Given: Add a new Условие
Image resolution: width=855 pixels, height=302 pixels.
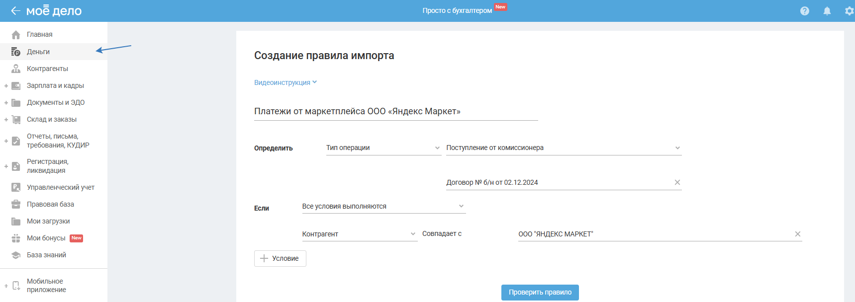Looking at the screenshot, I should pyautogui.click(x=280, y=258).
